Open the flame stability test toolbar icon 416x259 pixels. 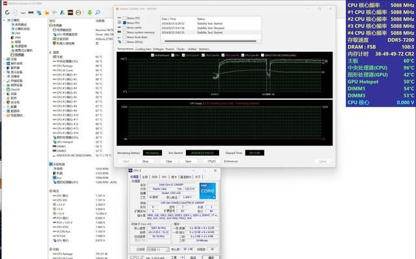[x=47, y=12]
